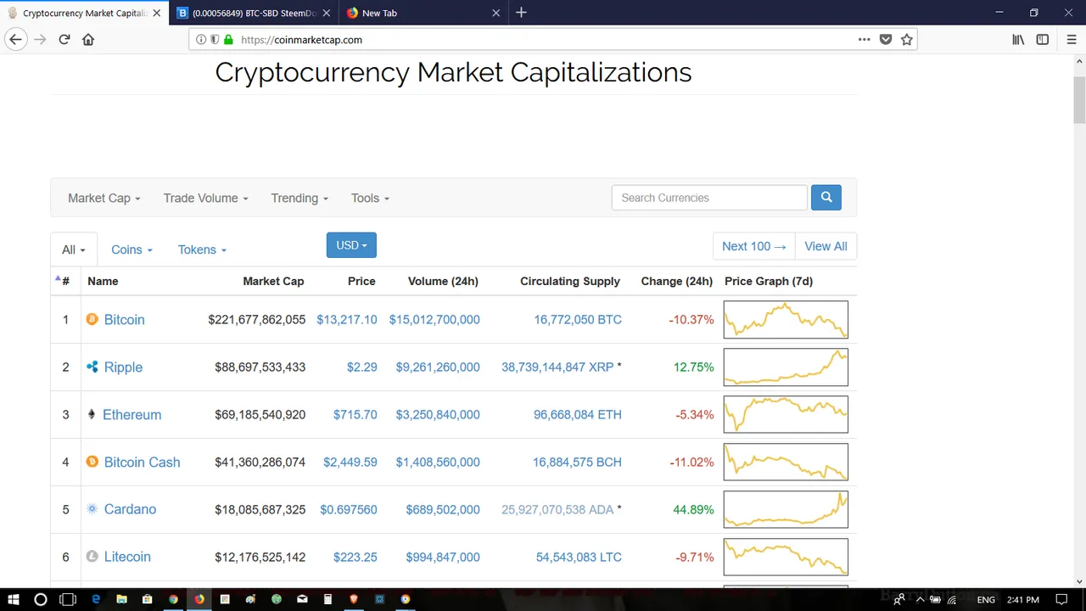Click Next 100 button
The image size is (1086, 611).
point(754,246)
